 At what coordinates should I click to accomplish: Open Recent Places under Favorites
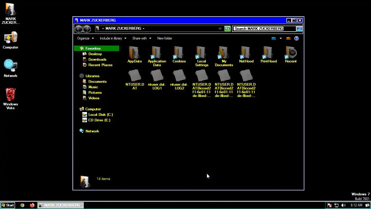pyautogui.click(x=100, y=65)
